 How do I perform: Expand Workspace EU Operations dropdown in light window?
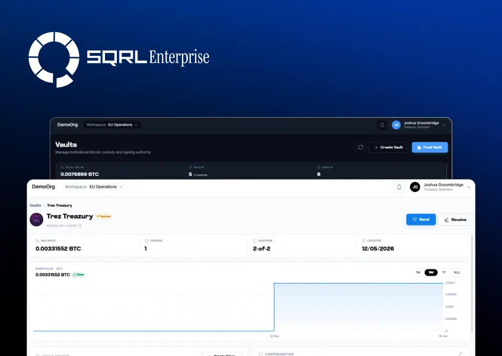pos(94,187)
